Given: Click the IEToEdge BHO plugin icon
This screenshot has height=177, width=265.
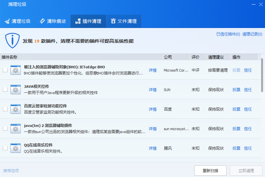Looking at the screenshot, I should [16, 70].
